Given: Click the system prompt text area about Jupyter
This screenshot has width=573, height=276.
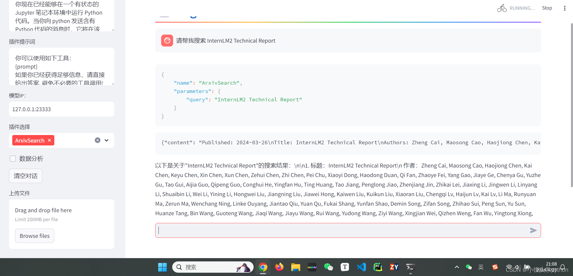Looking at the screenshot, I should coord(61,15).
